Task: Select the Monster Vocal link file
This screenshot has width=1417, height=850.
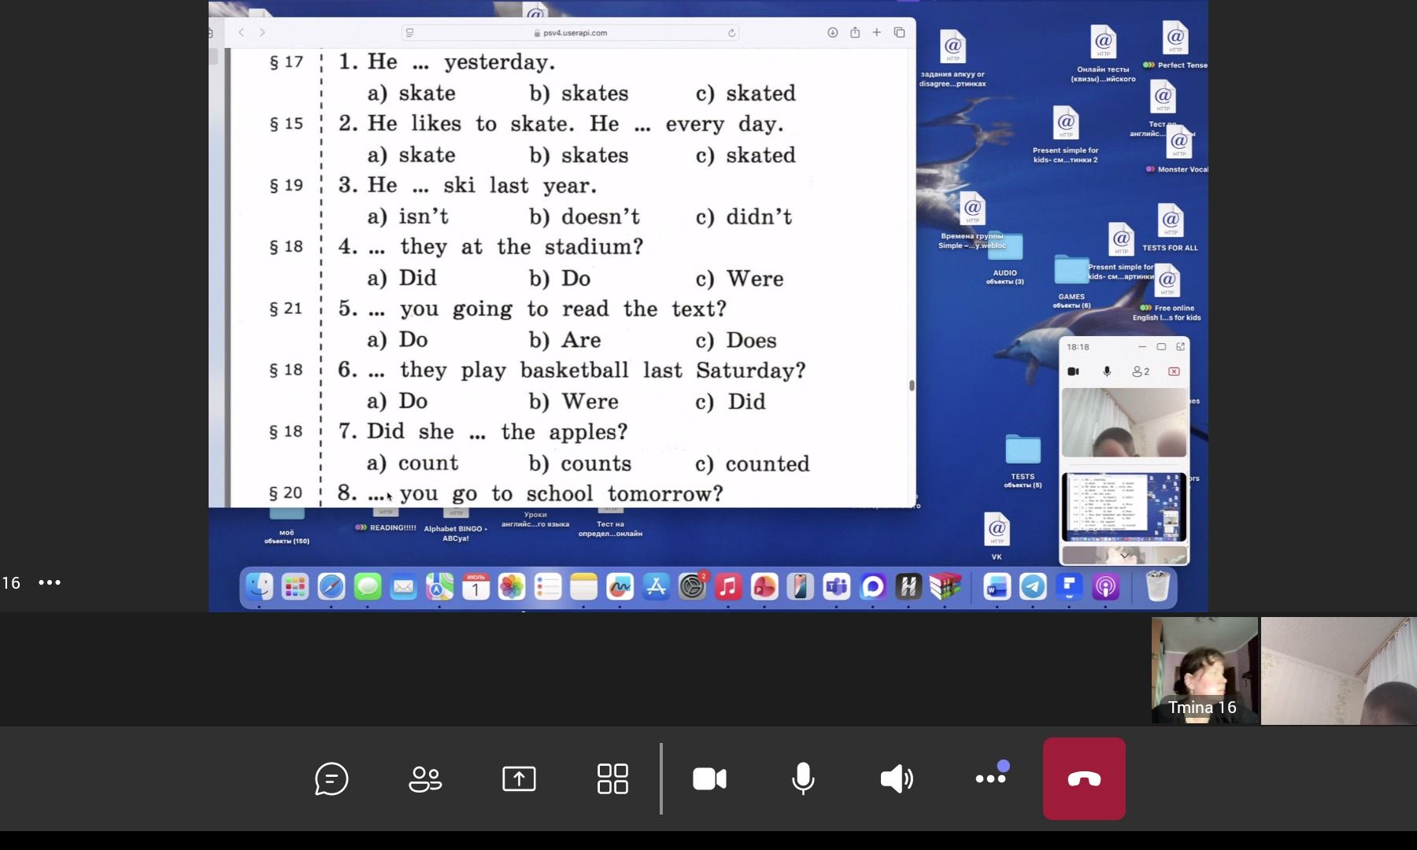Action: 1178,150
